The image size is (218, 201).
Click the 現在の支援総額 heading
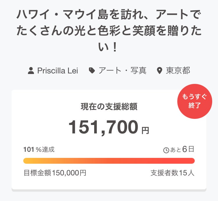[109, 107]
